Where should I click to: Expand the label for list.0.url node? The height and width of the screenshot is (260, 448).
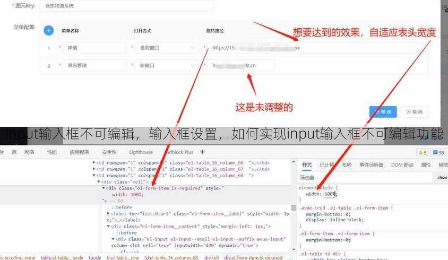[108, 213]
